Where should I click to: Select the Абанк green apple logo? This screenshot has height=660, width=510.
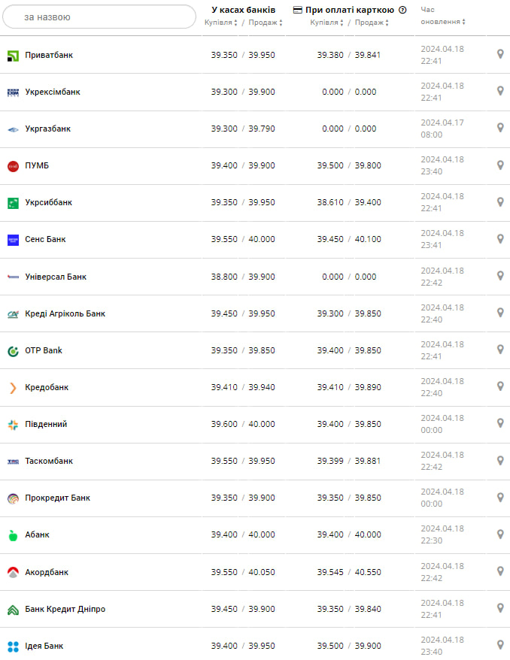coord(13,534)
